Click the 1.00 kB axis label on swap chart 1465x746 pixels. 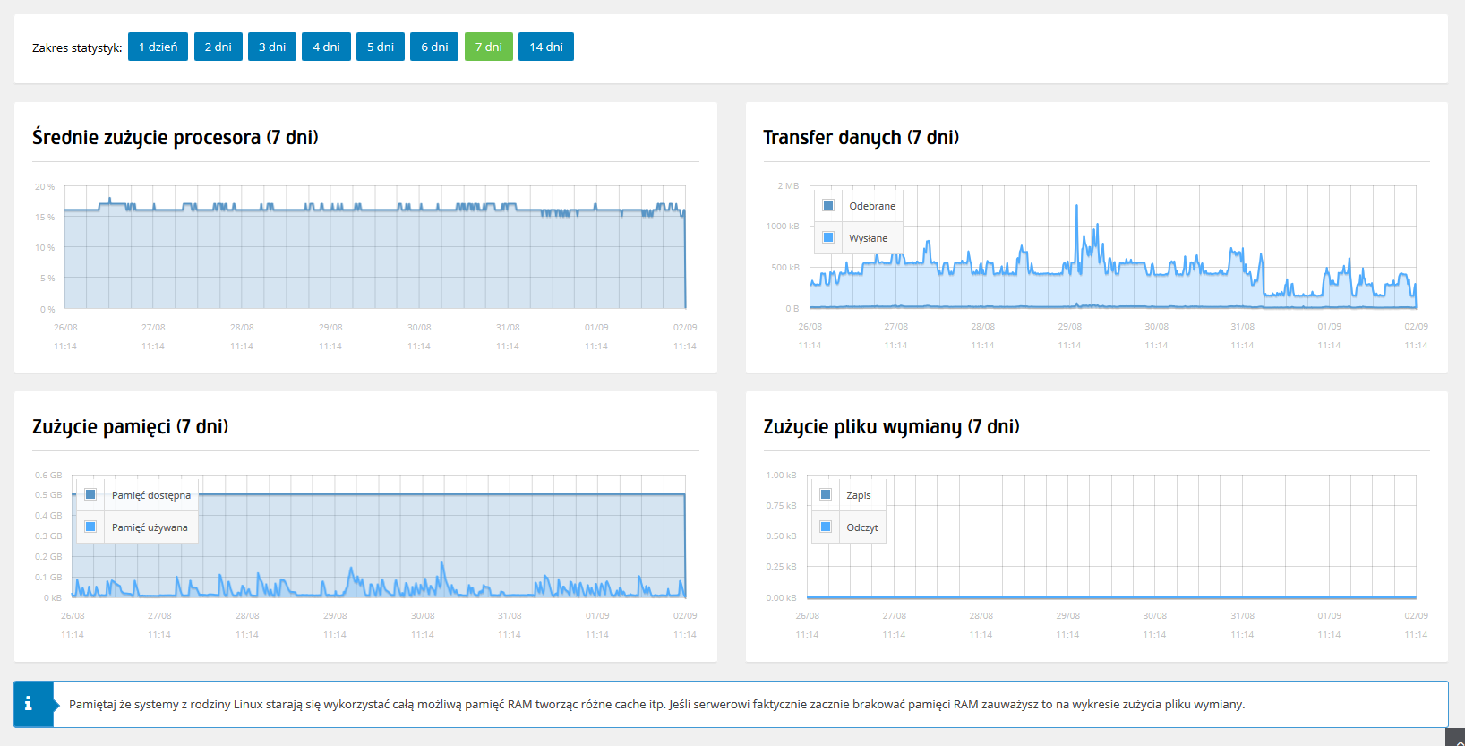(781, 476)
